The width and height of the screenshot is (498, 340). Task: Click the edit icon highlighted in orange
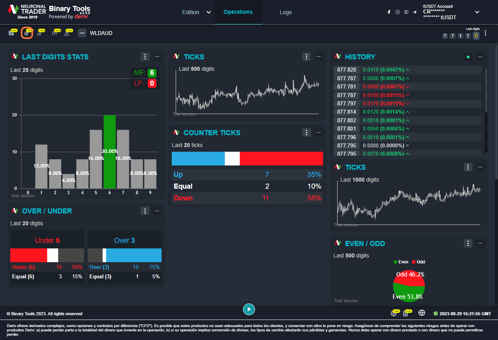click(x=27, y=33)
